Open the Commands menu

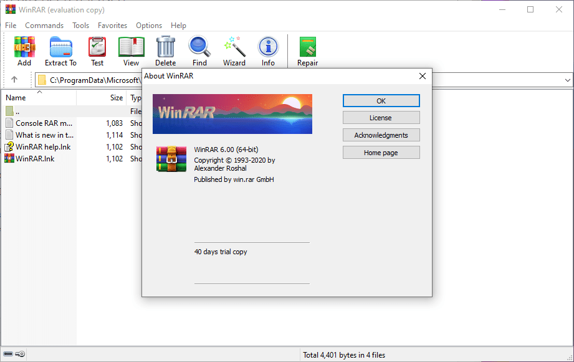click(x=44, y=26)
